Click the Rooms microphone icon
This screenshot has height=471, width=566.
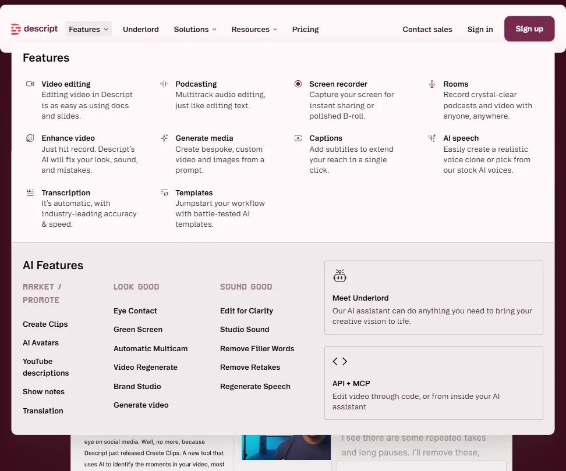click(432, 84)
